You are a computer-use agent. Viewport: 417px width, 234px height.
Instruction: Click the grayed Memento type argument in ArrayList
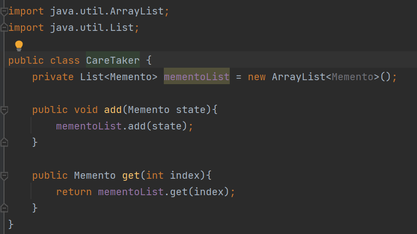coord(353,77)
